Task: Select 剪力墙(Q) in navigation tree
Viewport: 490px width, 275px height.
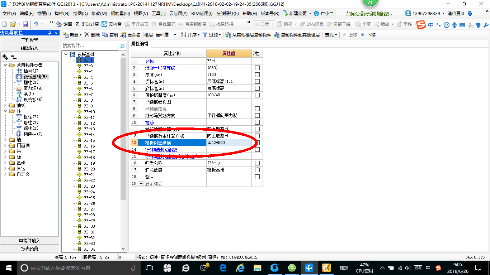Action: (33, 88)
